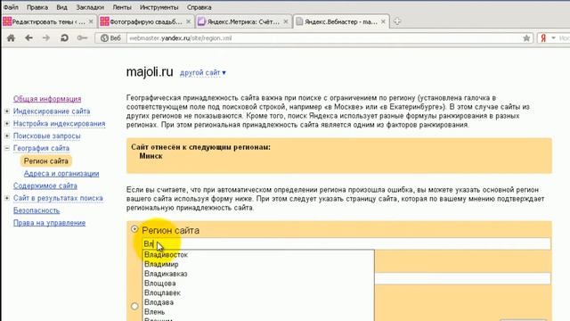The height and width of the screenshot is (321, 570).
Task: Open the другой сайт dropdown
Action: [x=203, y=73]
